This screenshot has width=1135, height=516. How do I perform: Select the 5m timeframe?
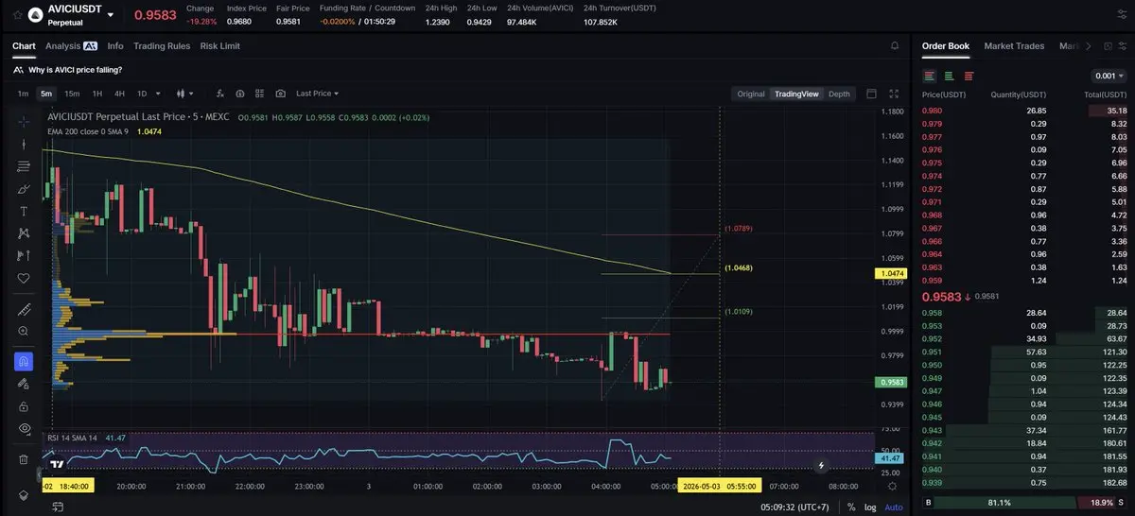[x=46, y=94]
